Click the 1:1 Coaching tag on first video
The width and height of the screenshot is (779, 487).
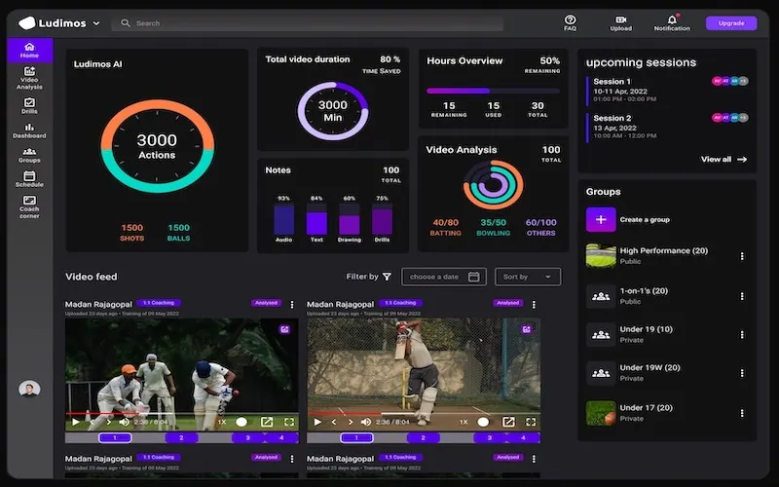pyautogui.click(x=159, y=303)
